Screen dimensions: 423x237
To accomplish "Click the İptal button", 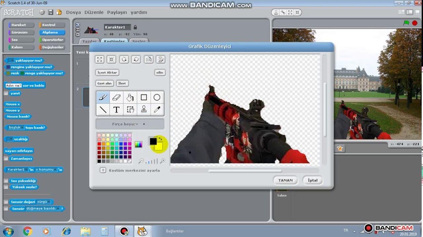I will 313,180.
